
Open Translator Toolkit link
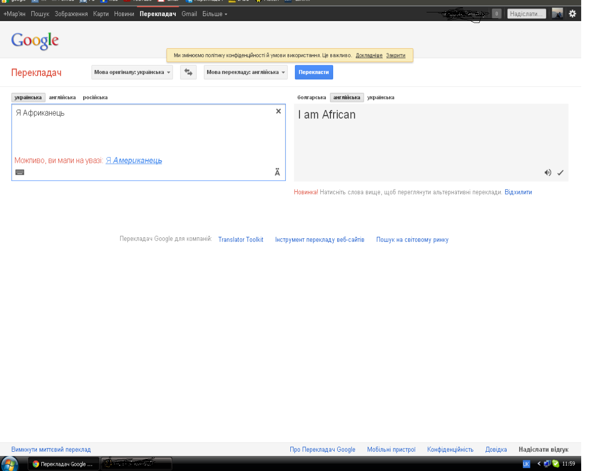coord(241,240)
